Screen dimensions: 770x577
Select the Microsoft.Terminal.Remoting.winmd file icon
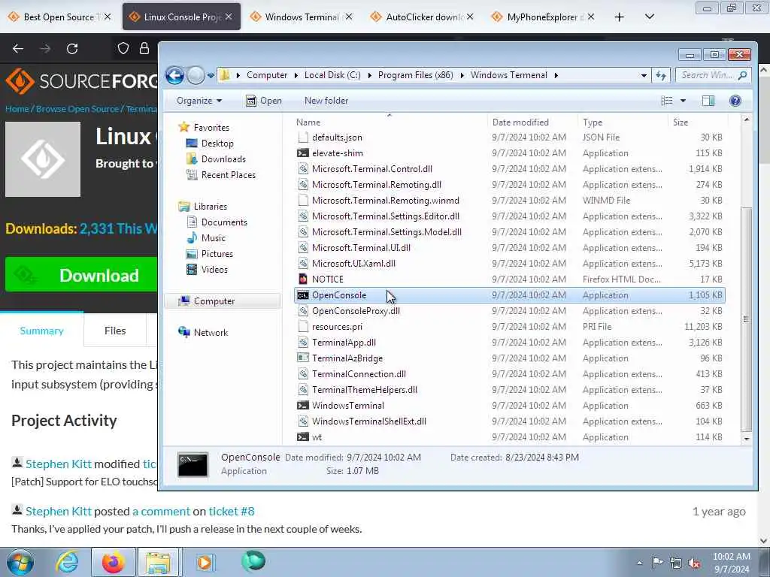coord(303,200)
